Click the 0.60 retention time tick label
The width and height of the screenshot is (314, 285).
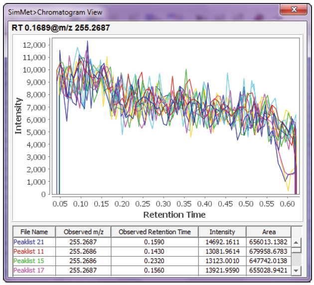(x=288, y=204)
